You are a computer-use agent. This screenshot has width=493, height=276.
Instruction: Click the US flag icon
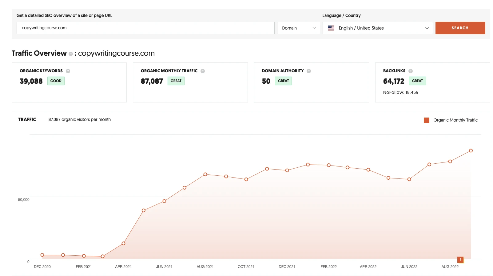coord(331,28)
